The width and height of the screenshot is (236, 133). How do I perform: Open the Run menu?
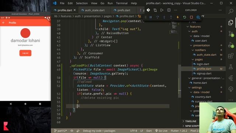click(x=110, y=3)
